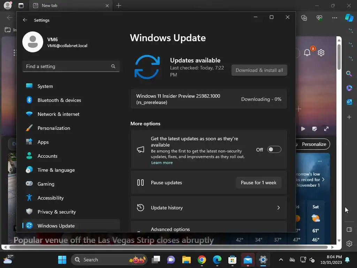Open Advanced options row
The width and height of the screenshot is (357, 268).
208,227
